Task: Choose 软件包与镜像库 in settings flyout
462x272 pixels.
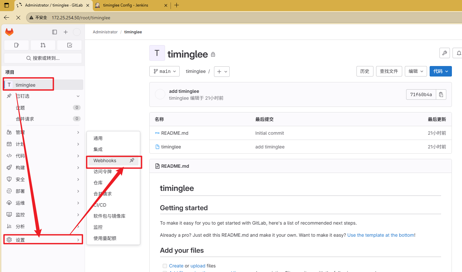Action: (x=113, y=216)
